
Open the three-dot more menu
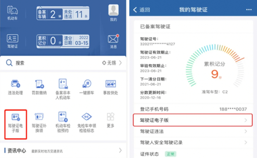pos(249,10)
